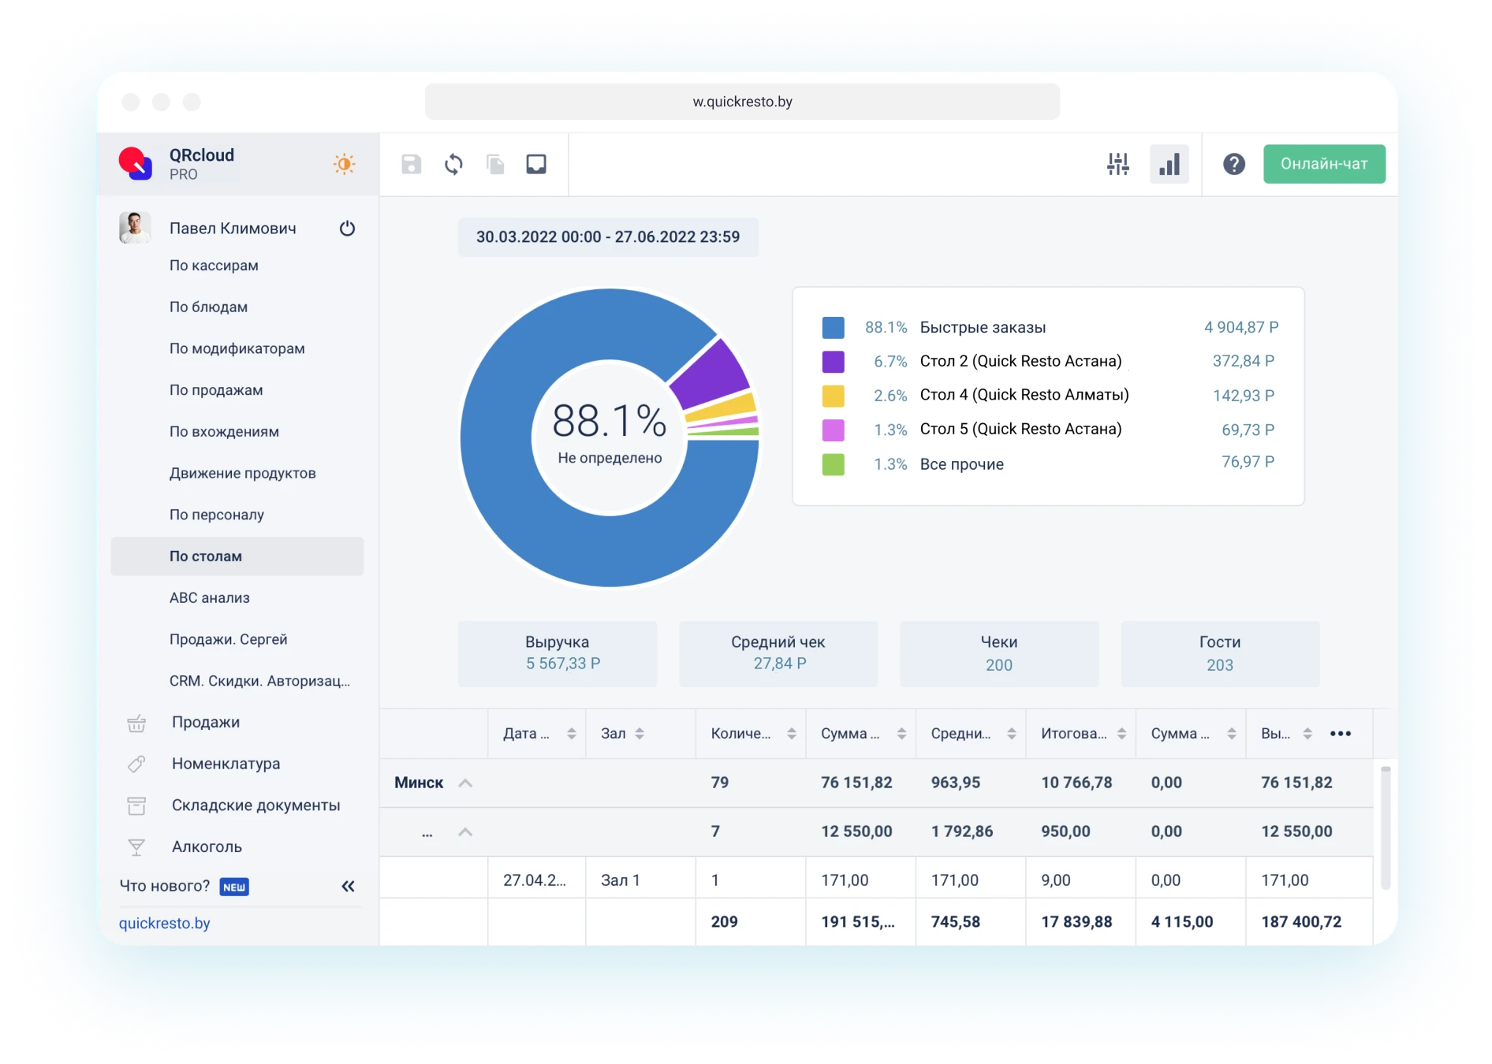1492x1064 pixels.
Task: Collapse the nested subgroup row chevron
Action: 465,831
